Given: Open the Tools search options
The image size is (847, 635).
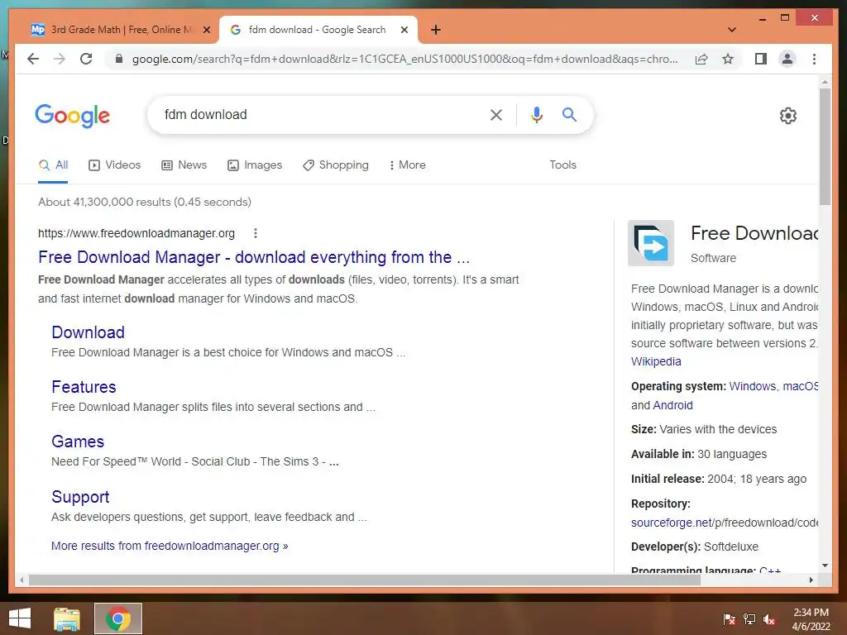Looking at the screenshot, I should pos(562,165).
